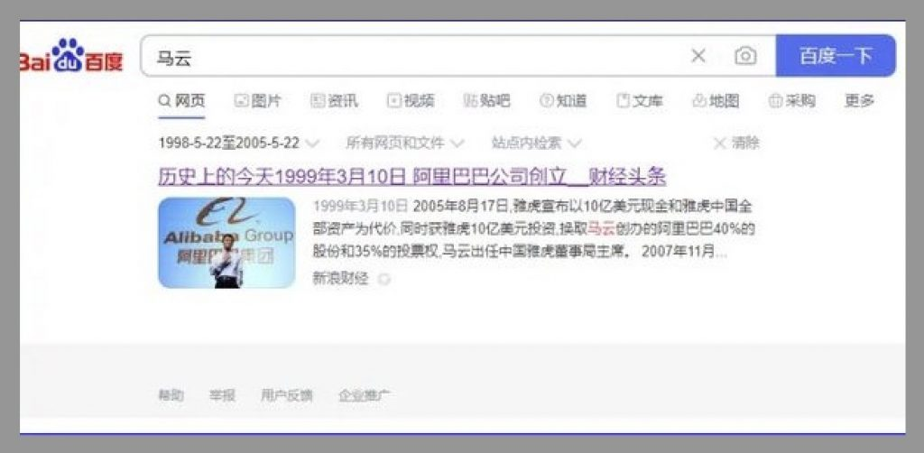Click the 百度一下 search button
This screenshot has width=924, height=453.
[x=836, y=56]
